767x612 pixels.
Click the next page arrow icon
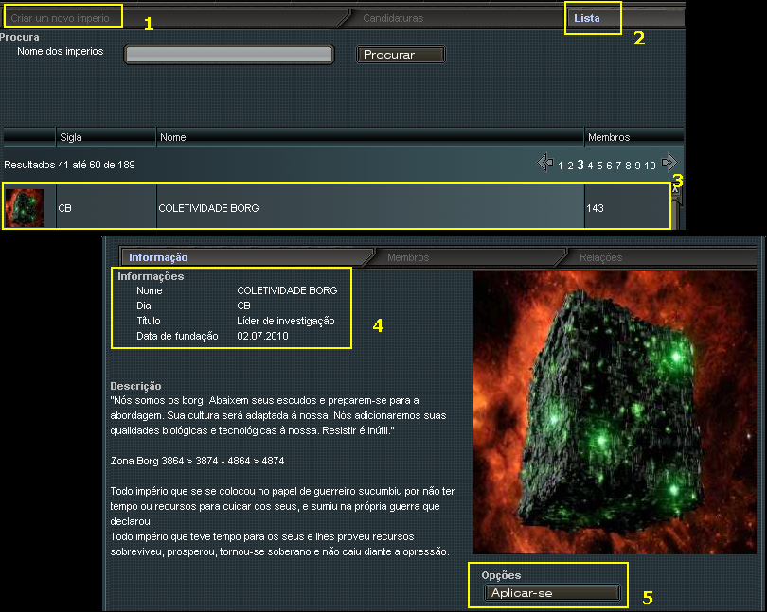[x=669, y=163]
